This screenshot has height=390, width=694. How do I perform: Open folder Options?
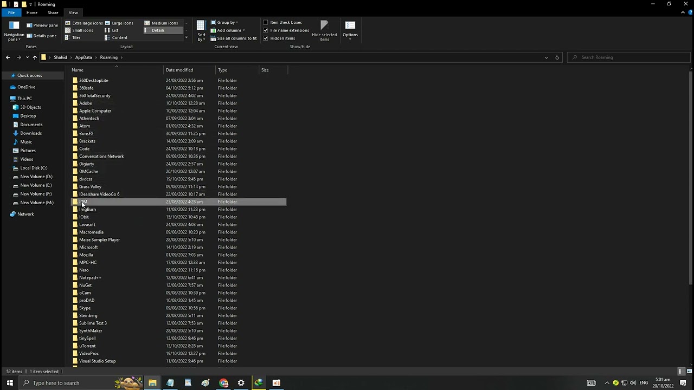350,30
